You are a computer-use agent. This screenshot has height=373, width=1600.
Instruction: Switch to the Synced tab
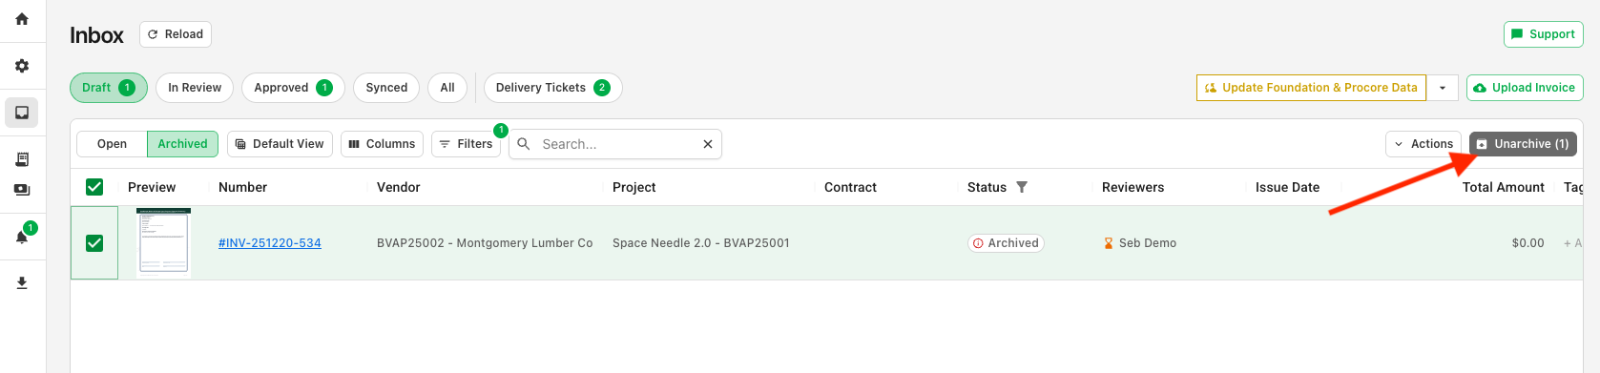pyautogui.click(x=386, y=88)
